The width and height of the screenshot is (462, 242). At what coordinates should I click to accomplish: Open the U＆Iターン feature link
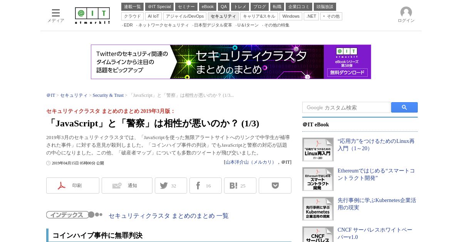point(248,25)
